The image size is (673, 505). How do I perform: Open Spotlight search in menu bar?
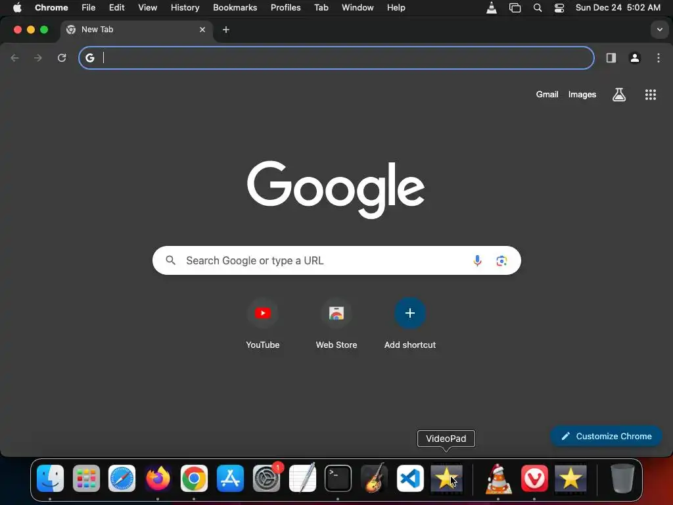pos(538,8)
